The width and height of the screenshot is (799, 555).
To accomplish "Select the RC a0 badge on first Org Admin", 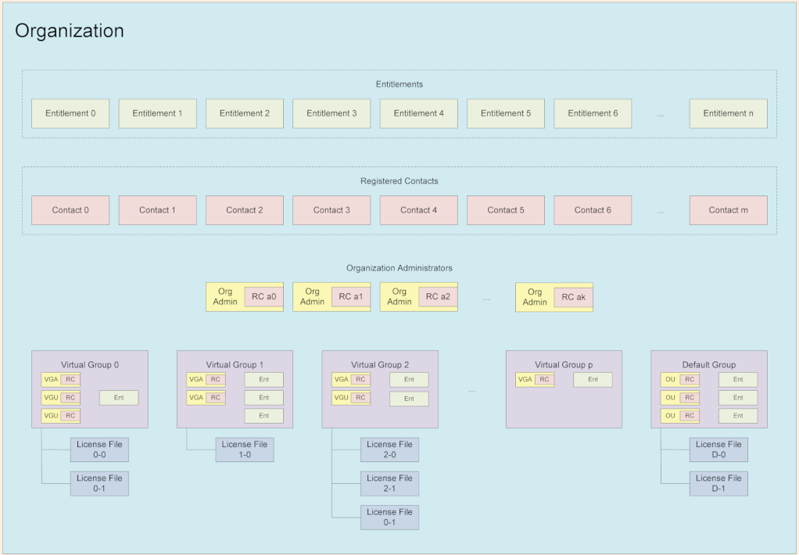I will coord(264,297).
